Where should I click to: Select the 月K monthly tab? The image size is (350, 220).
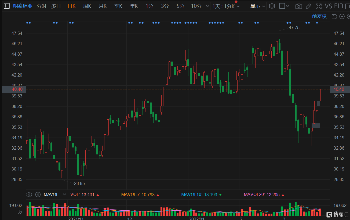pos(103,6)
